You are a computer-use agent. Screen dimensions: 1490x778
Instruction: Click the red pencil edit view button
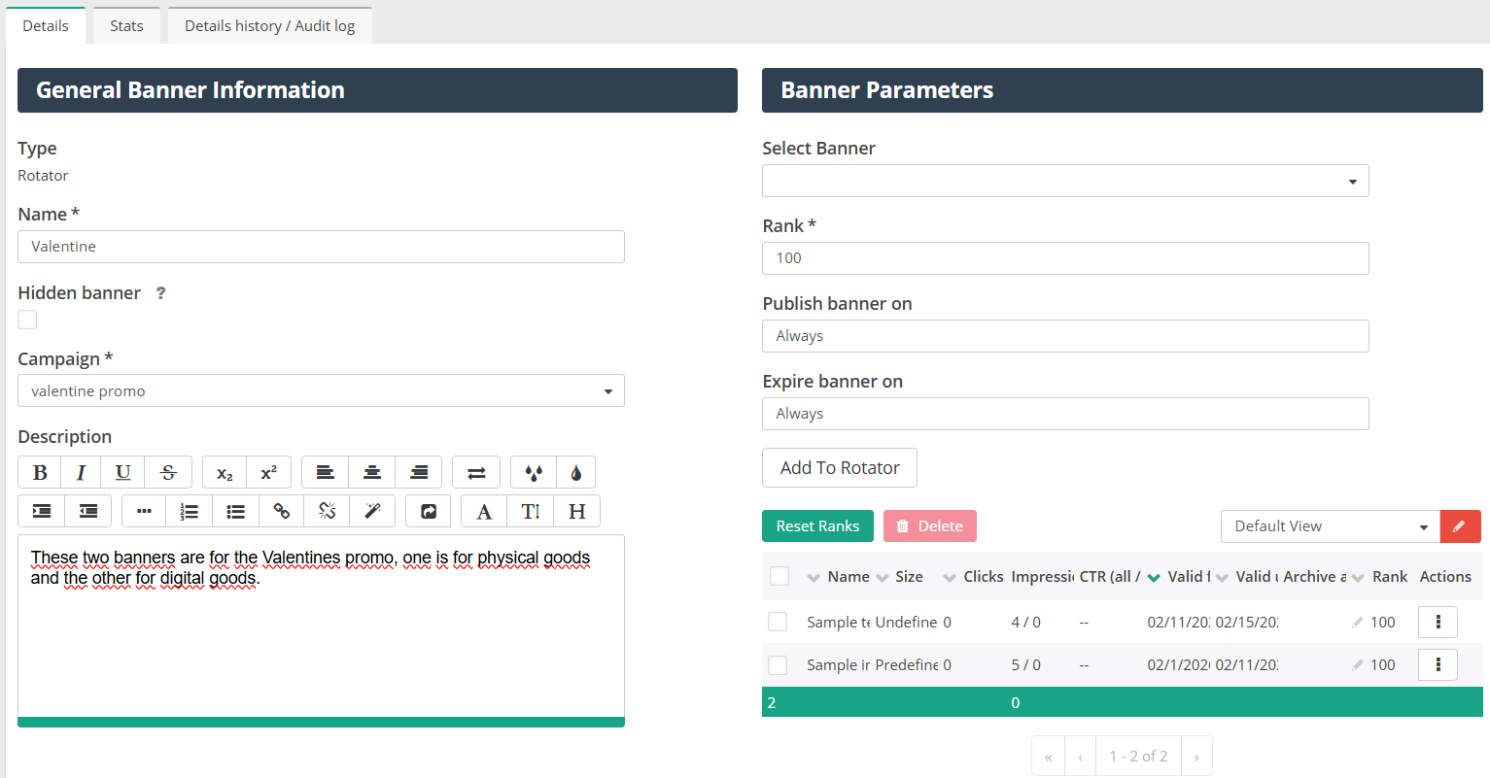pyautogui.click(x=1460, y=526)
